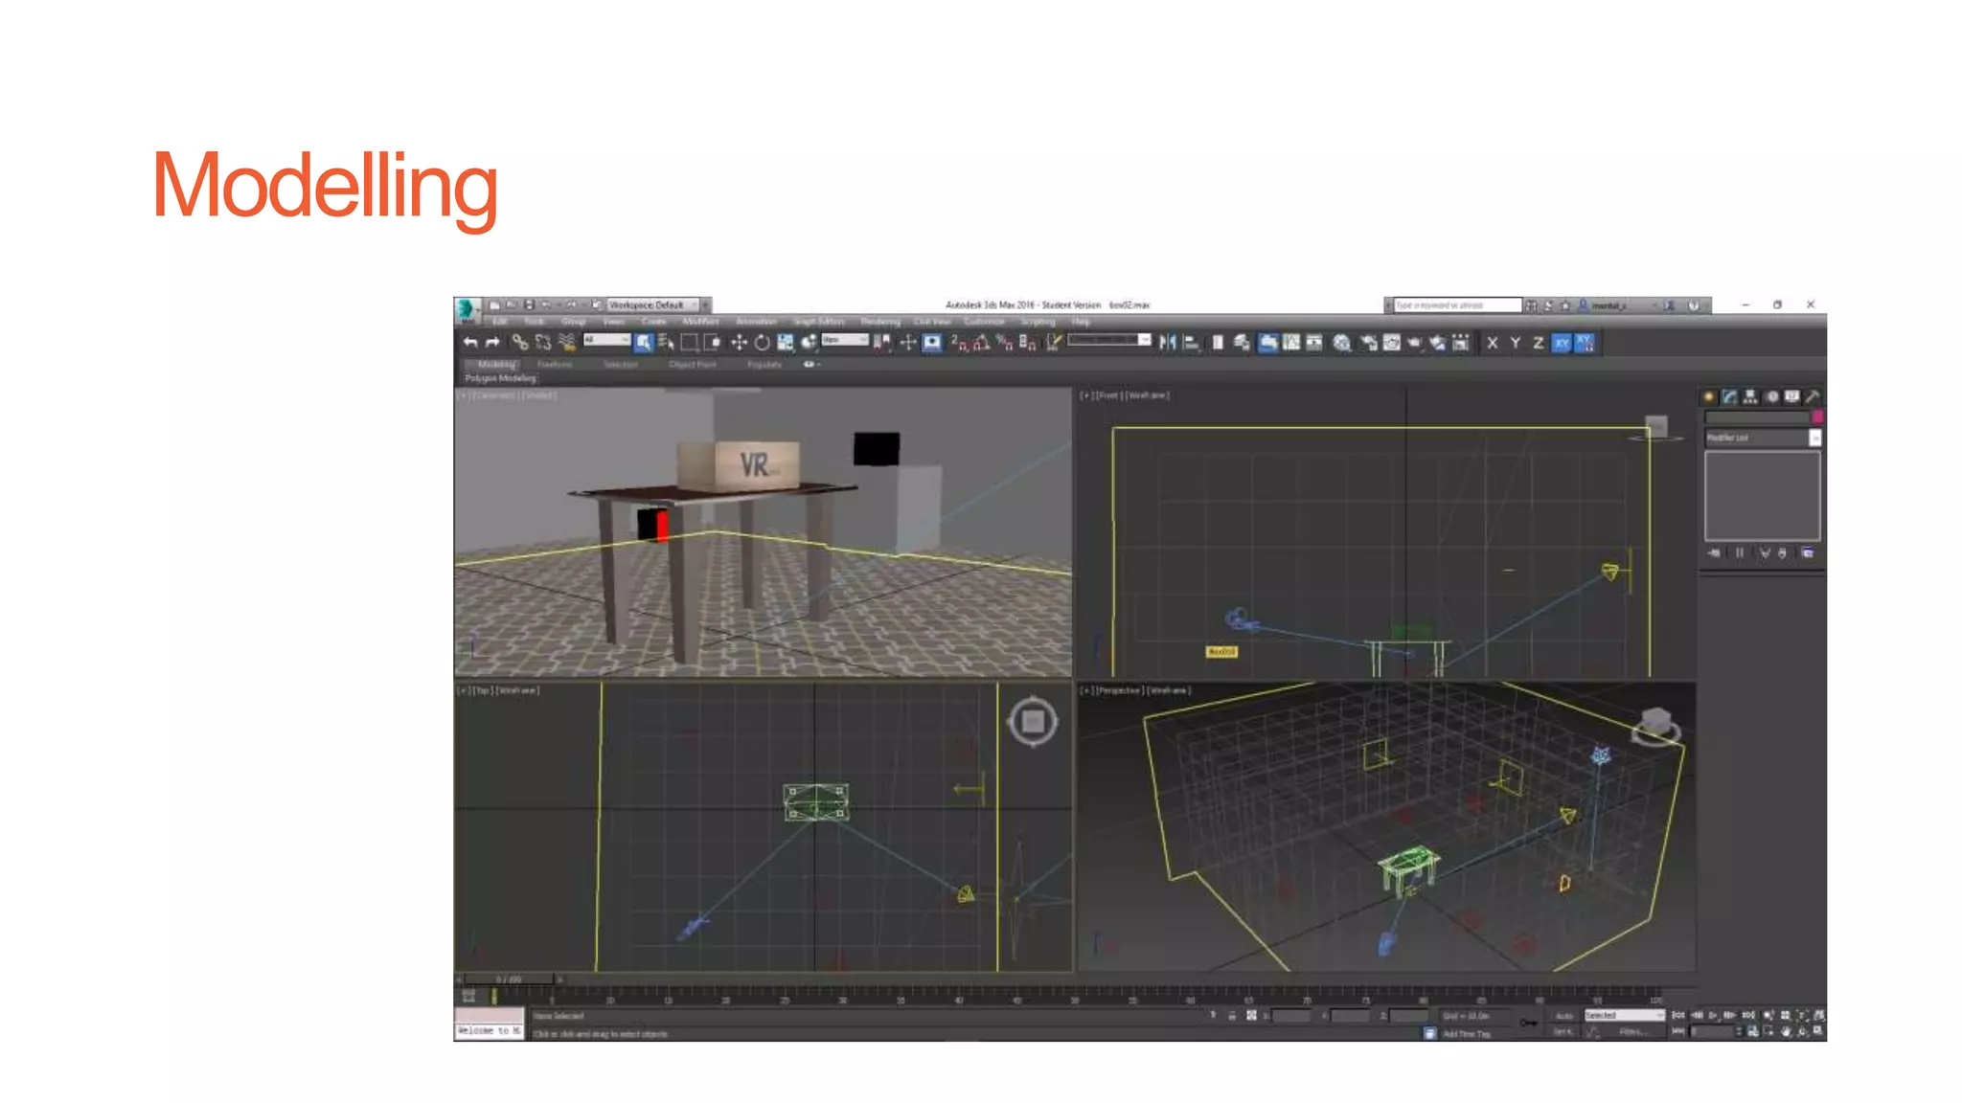This screenshot has height=1103, width=1962.
Task: Open the Modify panel tab icon
Action: (x=1729, y=396)
